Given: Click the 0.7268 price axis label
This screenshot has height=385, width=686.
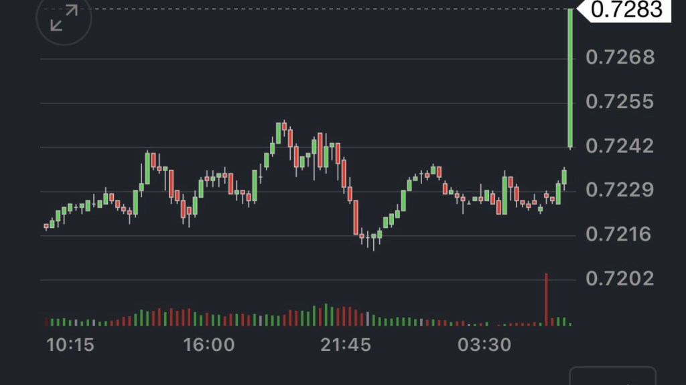Looking at the screenshot, I should (620, 57).
